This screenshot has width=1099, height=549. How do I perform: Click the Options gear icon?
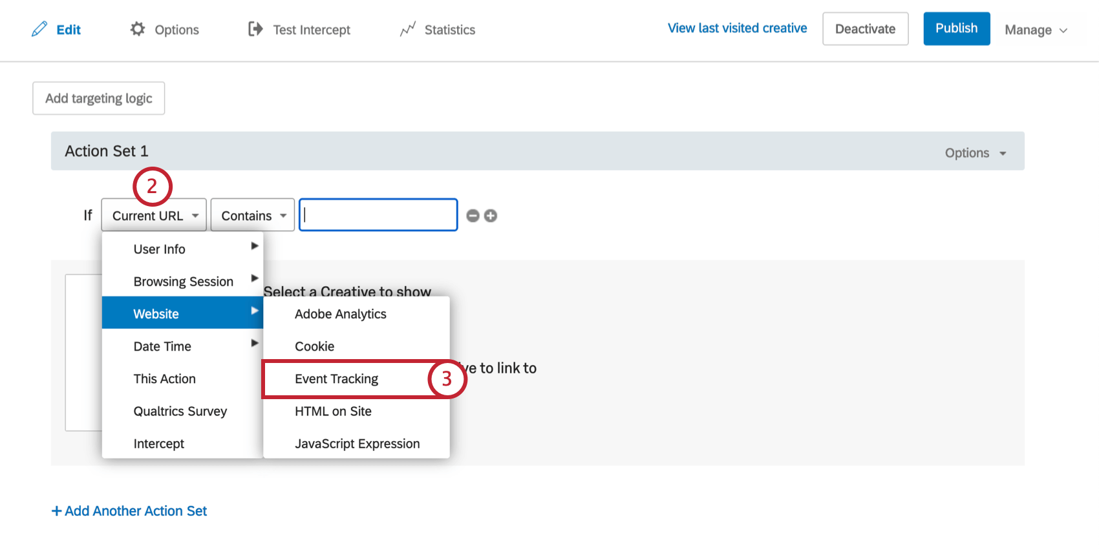(x=138, y=29)
